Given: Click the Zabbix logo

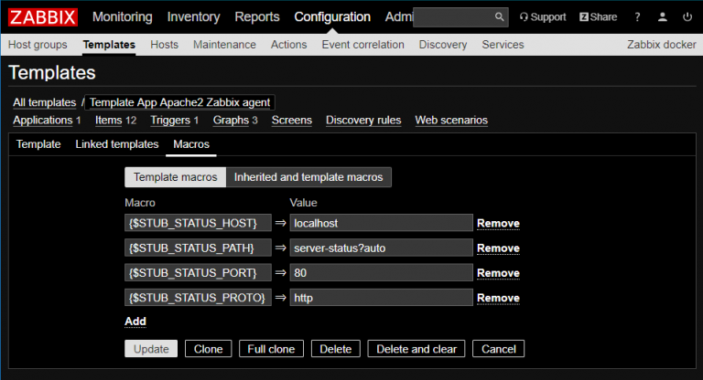Looking at the screenshot, I should [x=43, y=17].
